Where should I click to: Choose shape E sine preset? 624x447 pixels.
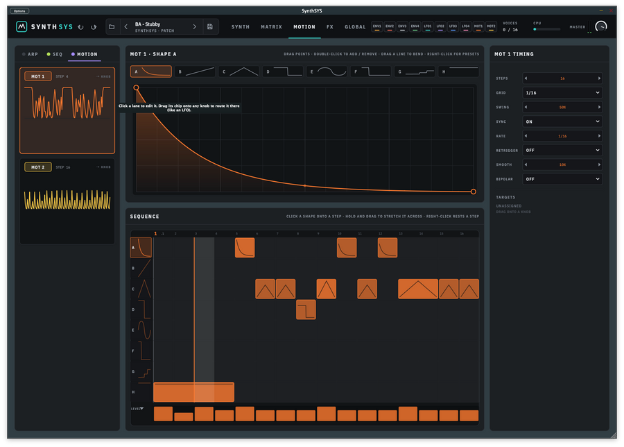tap(327, 71)
